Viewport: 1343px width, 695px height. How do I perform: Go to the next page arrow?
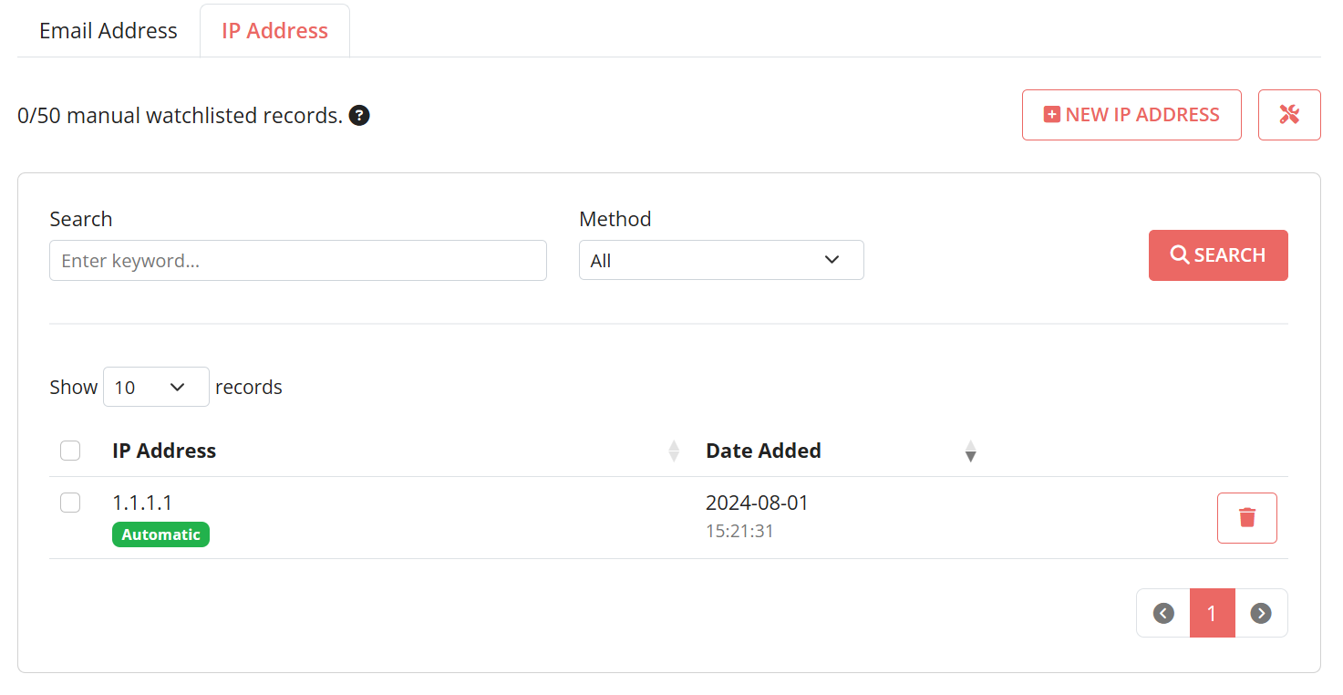tap(1261, 613)
